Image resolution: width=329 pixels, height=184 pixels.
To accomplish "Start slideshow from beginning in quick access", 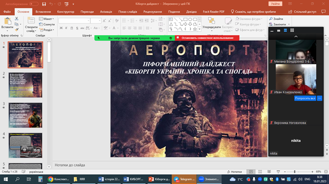I will (x=67, y=4).
